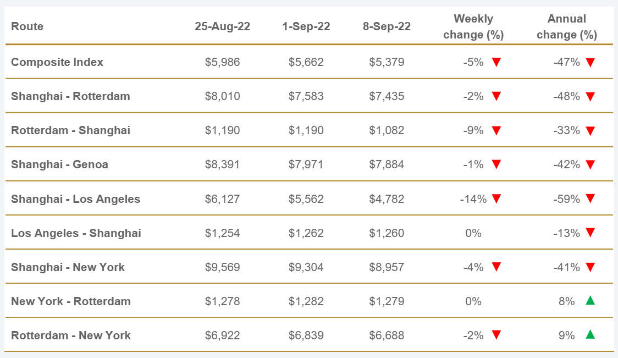Click the red down arrow for Composite Index weekly change
Viewport: 618px width, 358px height.
point(496,62)
